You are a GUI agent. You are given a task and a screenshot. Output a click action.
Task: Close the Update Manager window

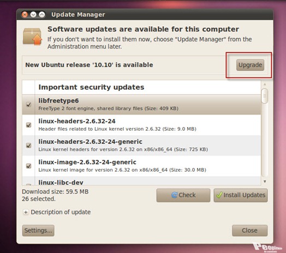click(25, 14)
